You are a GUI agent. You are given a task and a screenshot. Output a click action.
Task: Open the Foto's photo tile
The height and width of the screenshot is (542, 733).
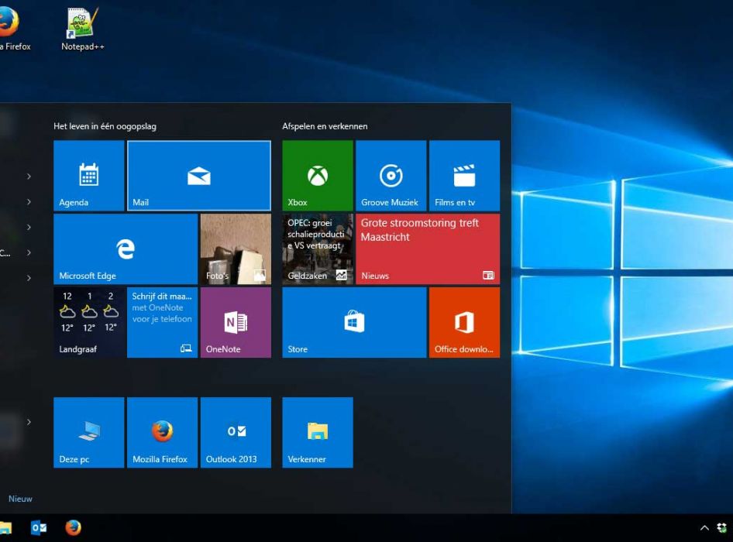[x=236, y=249]
